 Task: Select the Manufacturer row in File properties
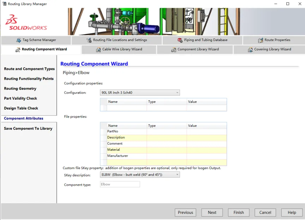click(x=163, y=156)
